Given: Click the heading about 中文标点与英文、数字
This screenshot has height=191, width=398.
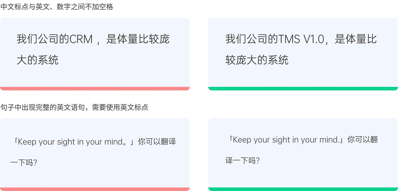Looking at the screenshot, I should (57, 7).
